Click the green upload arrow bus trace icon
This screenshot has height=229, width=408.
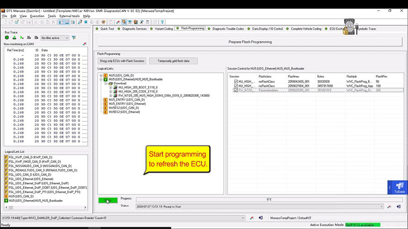click(14, 38)
